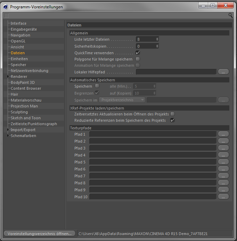
Task: Open Zeitleiste/Funktionsgraph settings
Action: pyautogui.click(x=34, y=124)
